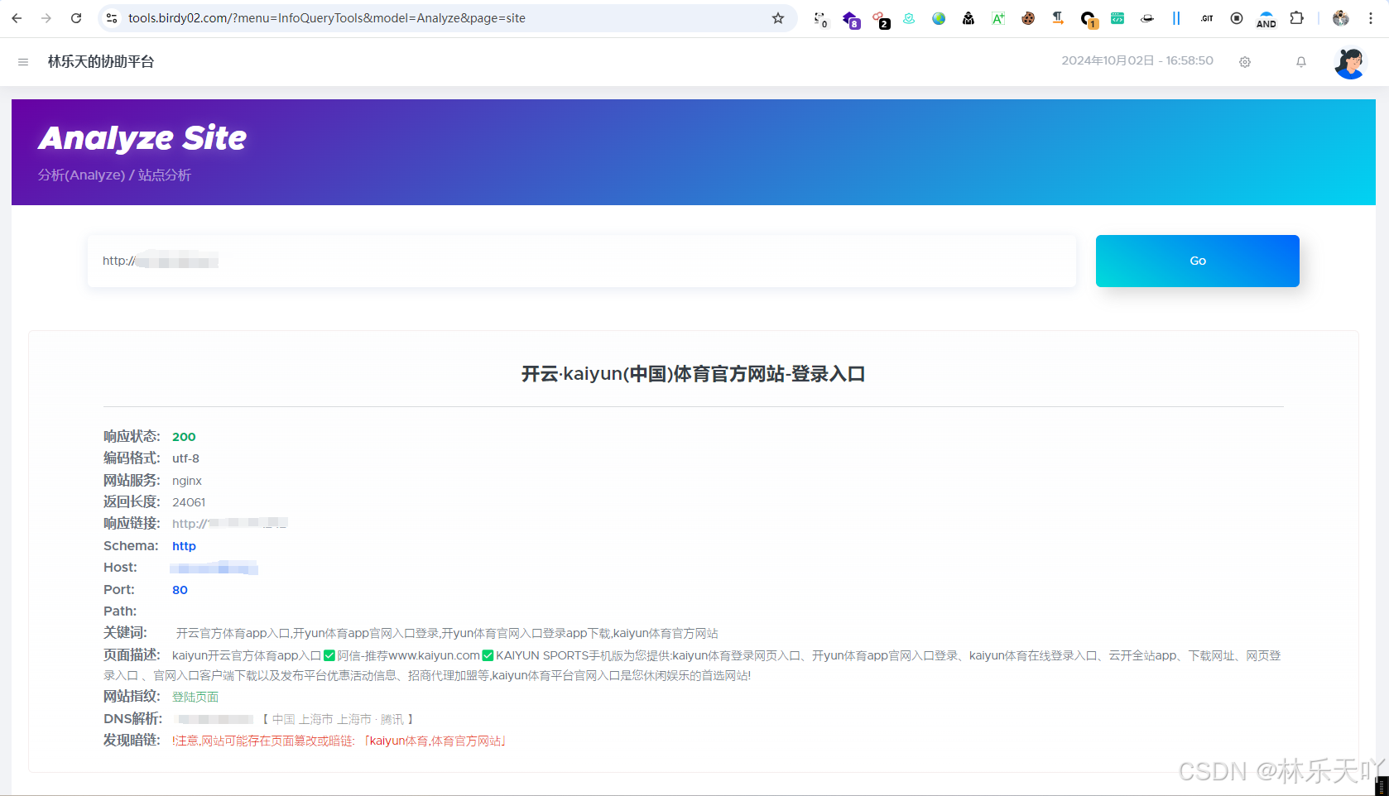Open Chrome three-dot menu
This screenshot has height=796, width=1389.
(x=1371, y=18)
